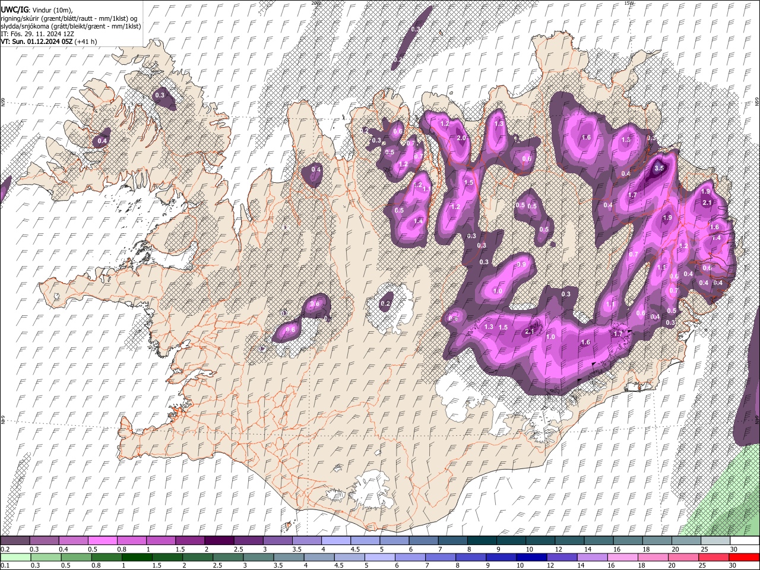Screen dimensions: 760x570
Task: Click the white Mýrdalsjökull glacier on south coast
Action: (373, 489)
